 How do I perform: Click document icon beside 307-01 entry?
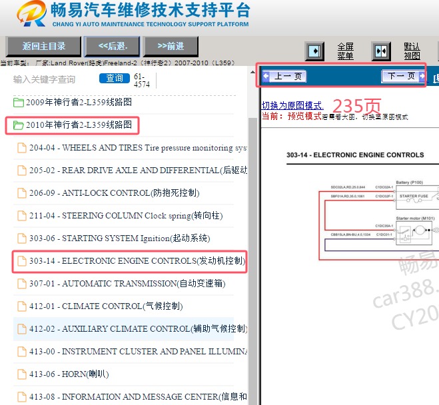(22, 284)
